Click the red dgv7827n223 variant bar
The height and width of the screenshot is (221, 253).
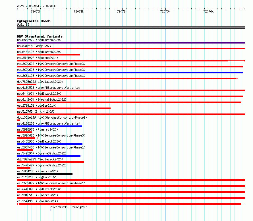pos(50,162)
